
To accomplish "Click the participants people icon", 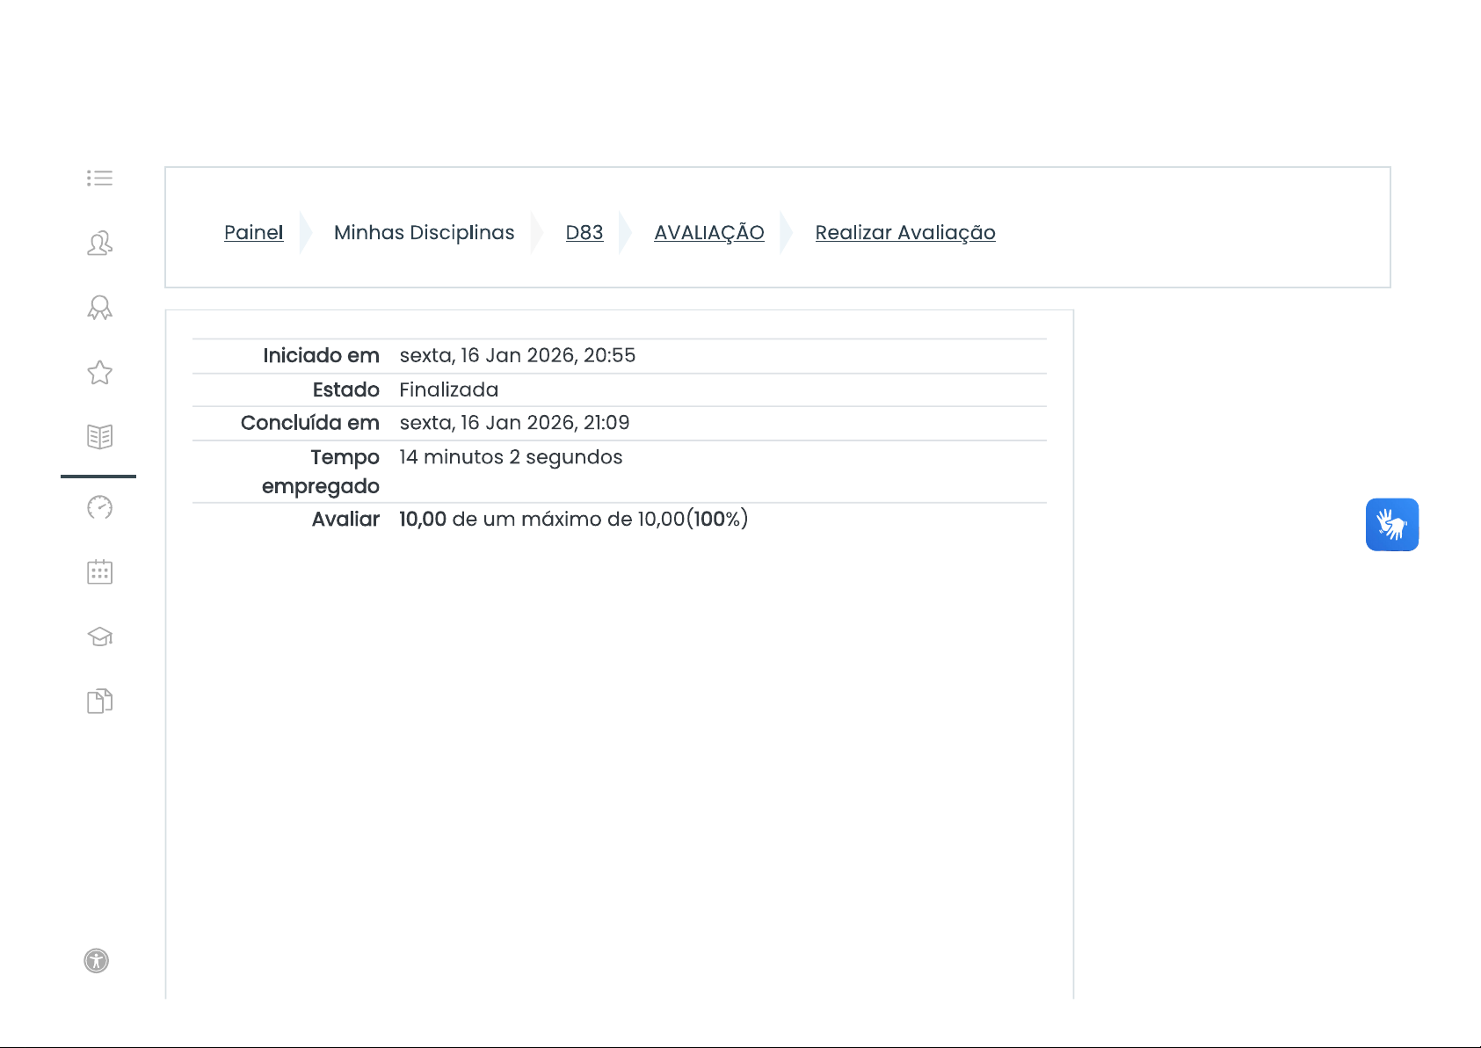I will [99, 244].
